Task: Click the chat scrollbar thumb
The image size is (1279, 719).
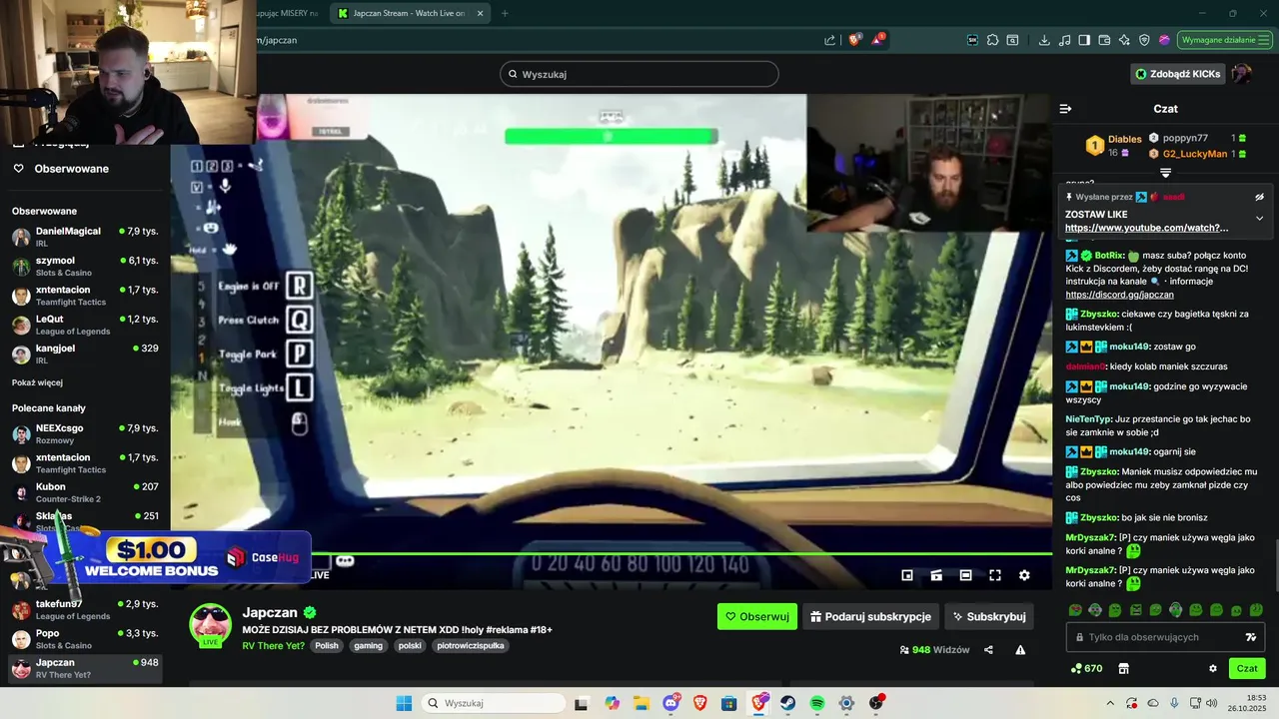Action: tap(1276, 563)
